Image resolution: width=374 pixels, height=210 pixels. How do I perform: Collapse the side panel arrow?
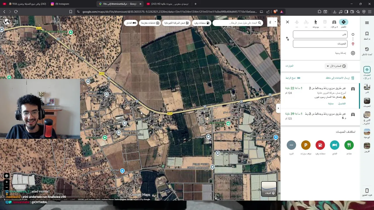[x=278, y=108]
